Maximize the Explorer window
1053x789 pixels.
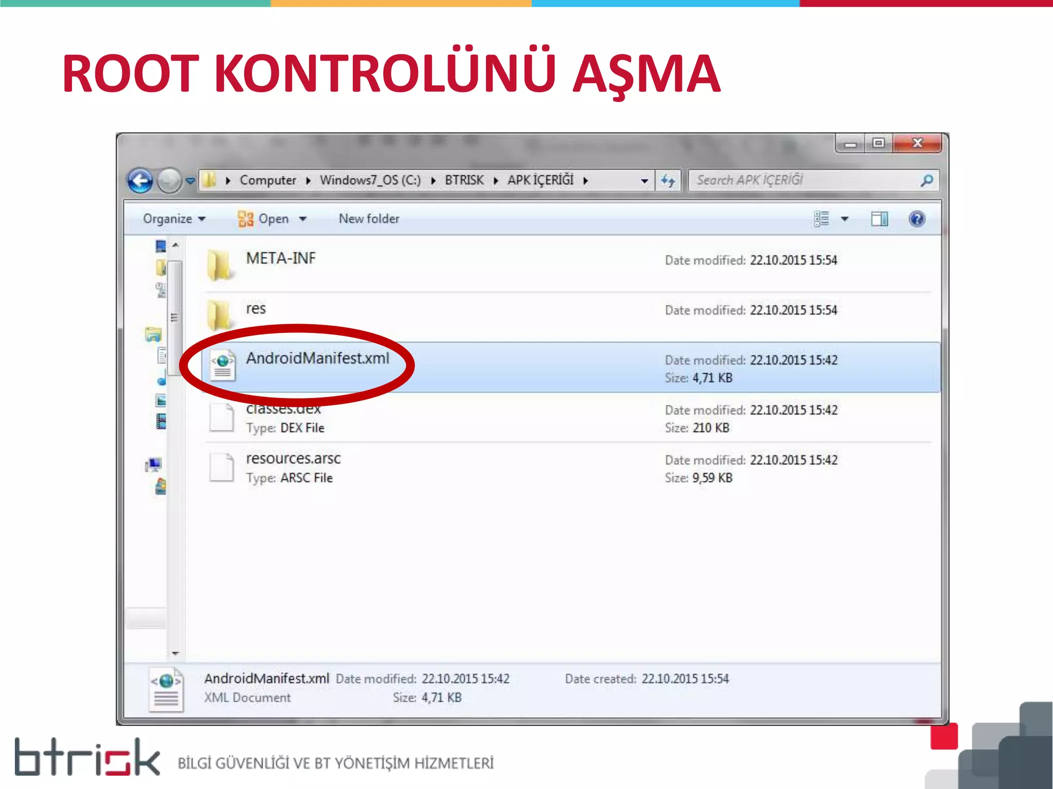coord(879,143)
